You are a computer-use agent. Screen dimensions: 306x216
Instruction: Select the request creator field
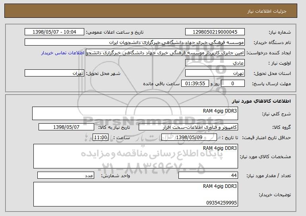click(165, 53)
